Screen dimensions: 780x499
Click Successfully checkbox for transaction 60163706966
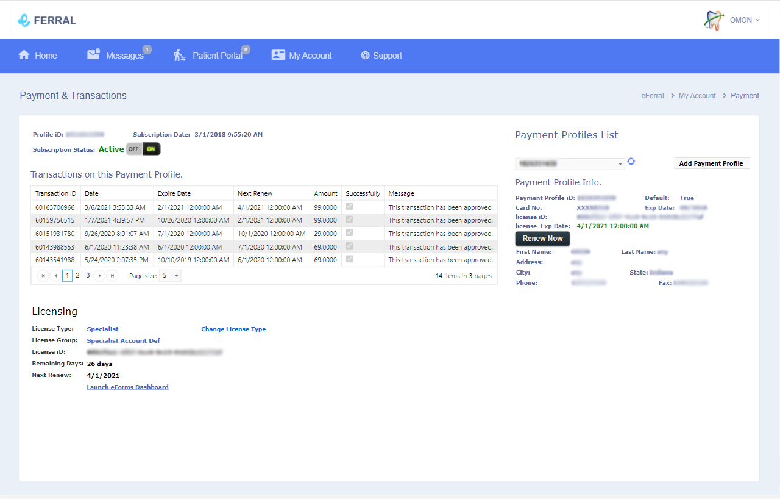coord(349,207)
